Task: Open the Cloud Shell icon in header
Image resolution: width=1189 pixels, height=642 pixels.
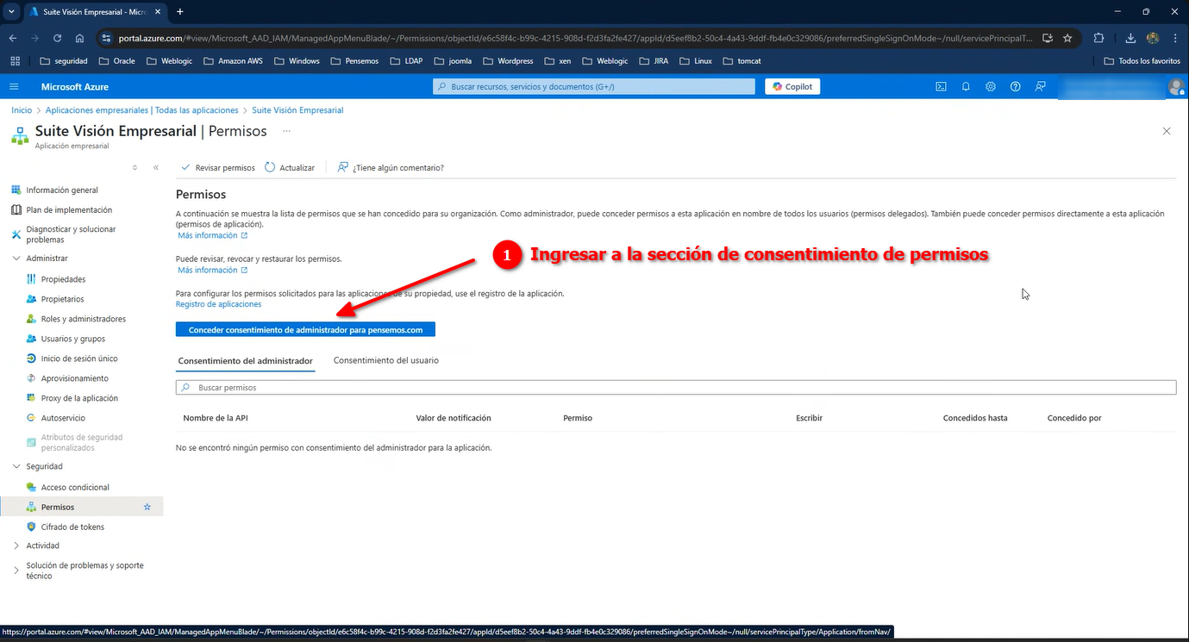Action: [x=942, y=86]
